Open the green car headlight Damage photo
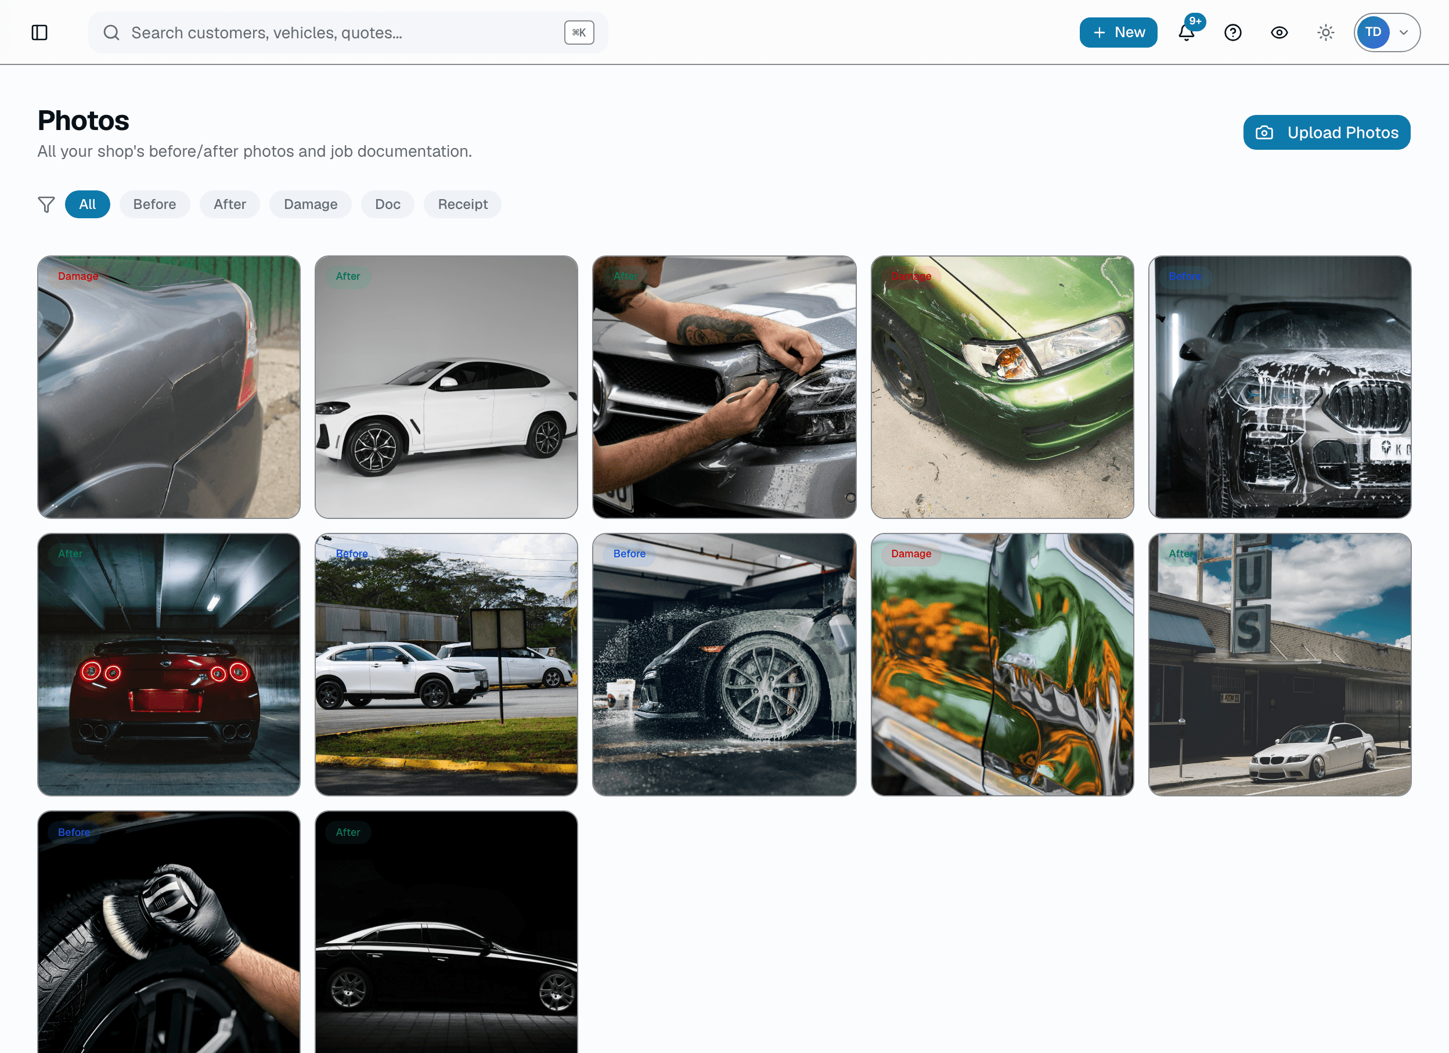The image size is (1449, 1053). tap(1003, 387)
